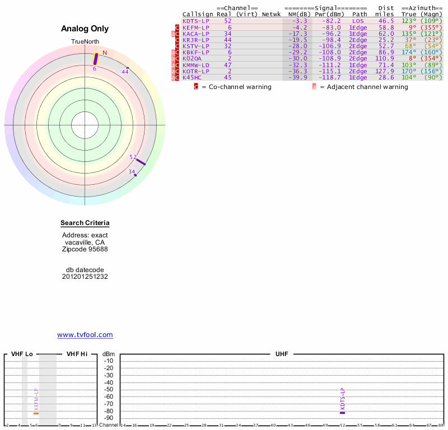Image resolution: width=448 pixels, height=430 pixels.
Task: Click adjacent channel warning icon beside K45HC
Action: [173, 77]
